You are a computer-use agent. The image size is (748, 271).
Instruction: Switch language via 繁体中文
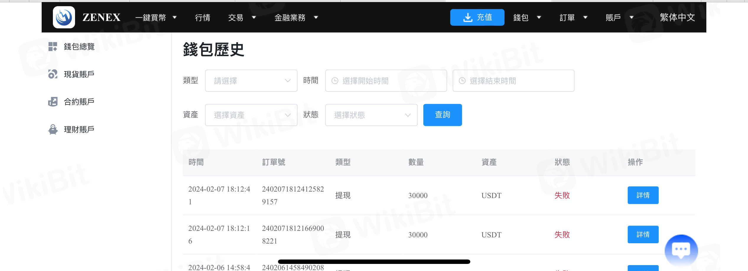pyautogui.click(x=677, y=17)
